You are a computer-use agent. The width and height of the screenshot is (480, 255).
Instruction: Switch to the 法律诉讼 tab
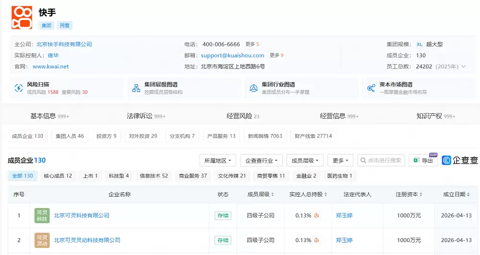pos(146,116)
